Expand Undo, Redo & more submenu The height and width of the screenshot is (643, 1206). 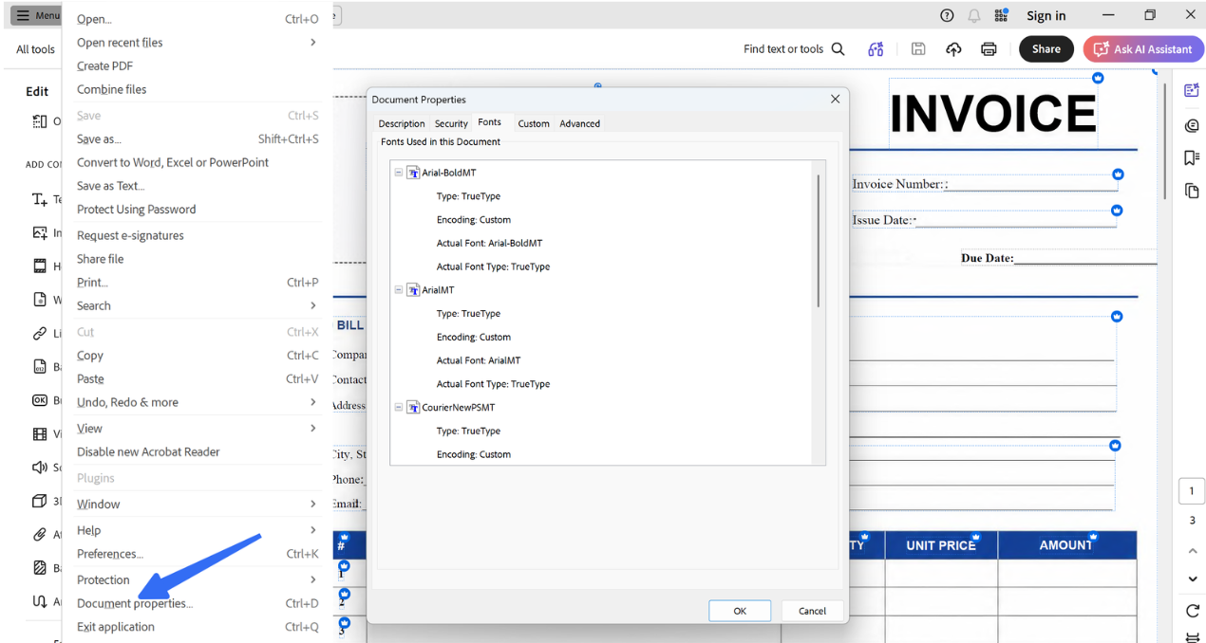pos(198,402)
